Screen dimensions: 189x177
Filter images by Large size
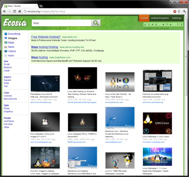point(6,71)
